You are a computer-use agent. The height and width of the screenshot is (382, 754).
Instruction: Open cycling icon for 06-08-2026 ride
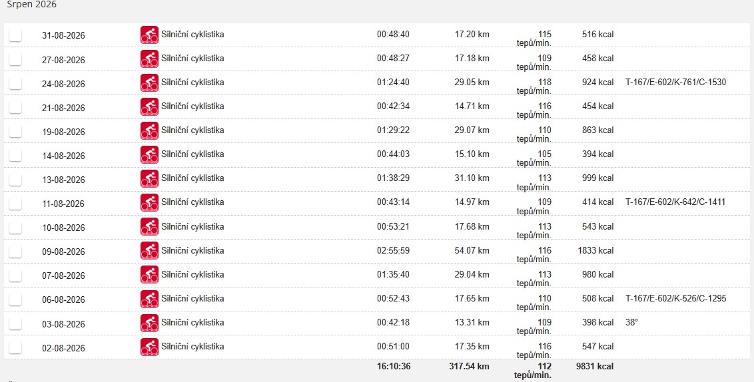point(149,299)
